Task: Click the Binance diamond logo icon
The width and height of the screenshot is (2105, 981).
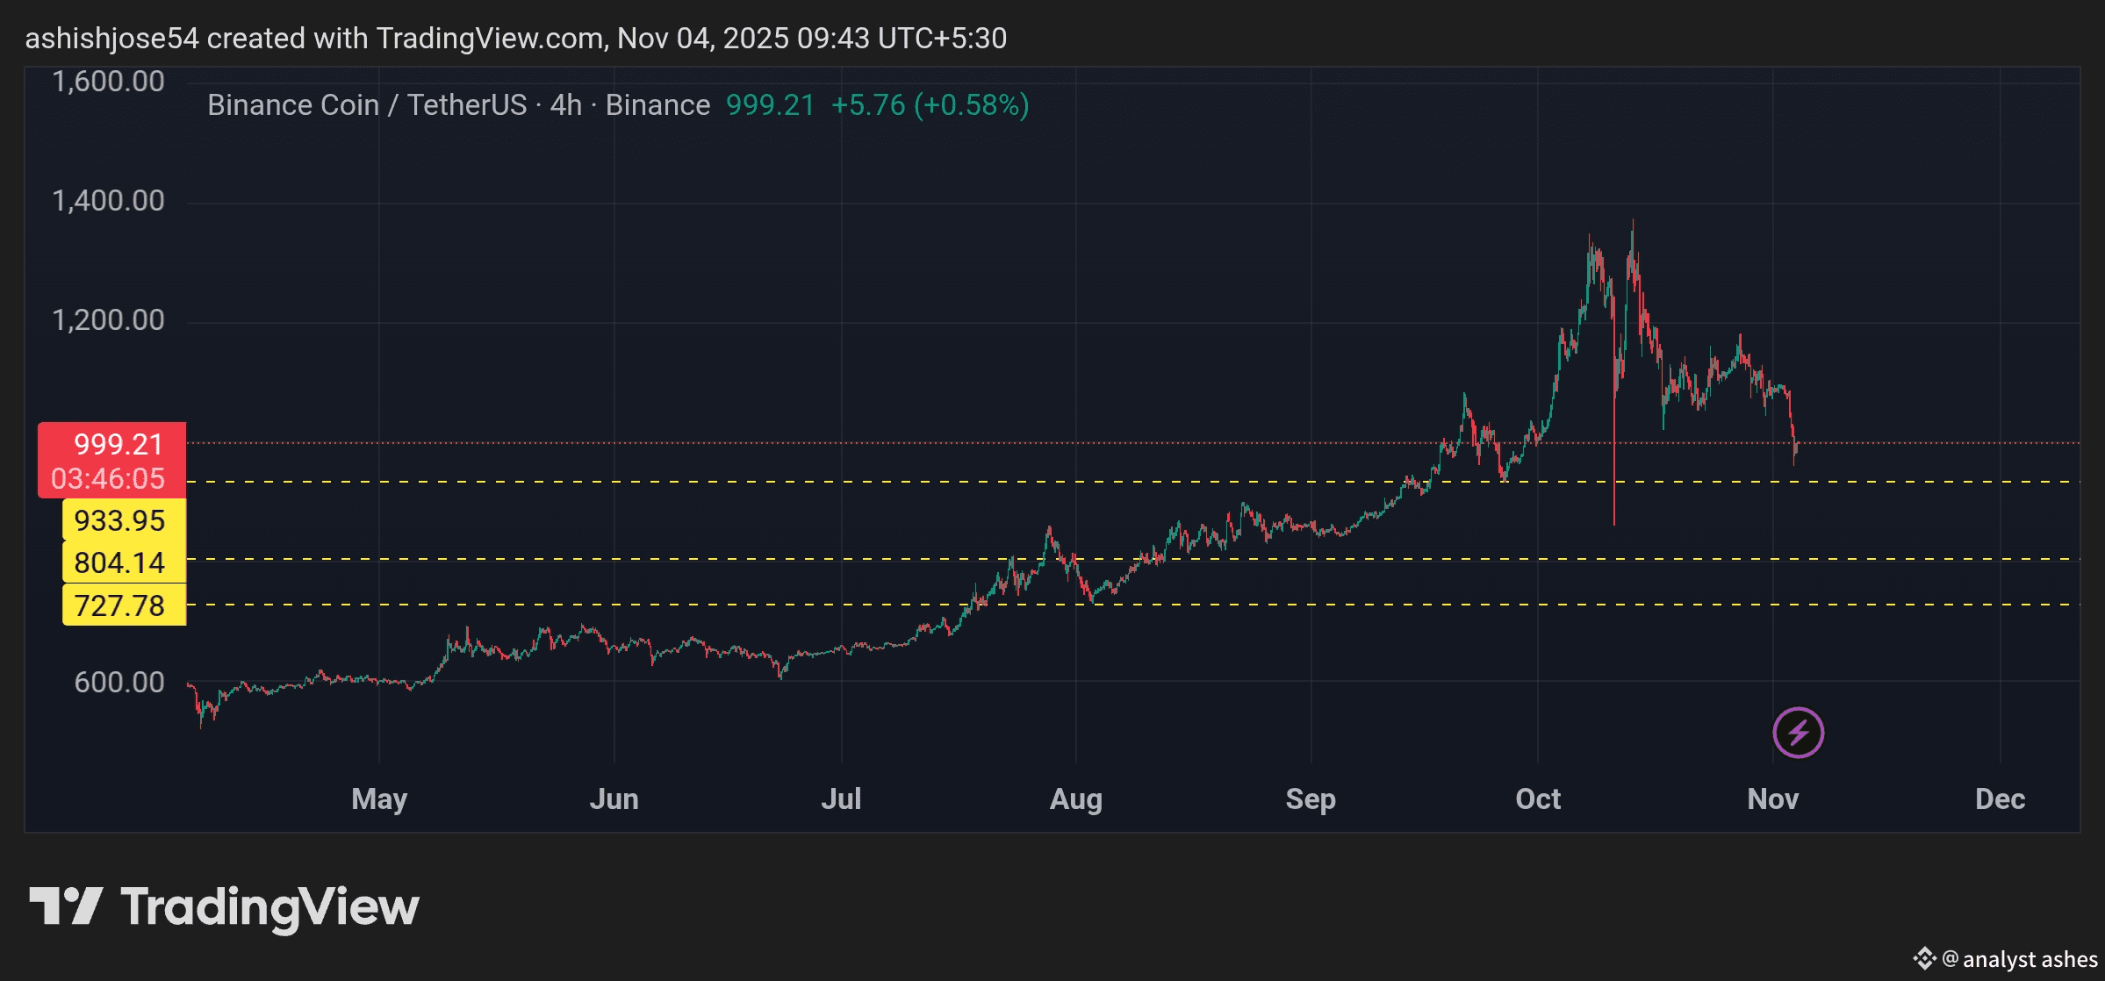Action: (1924, 958)
